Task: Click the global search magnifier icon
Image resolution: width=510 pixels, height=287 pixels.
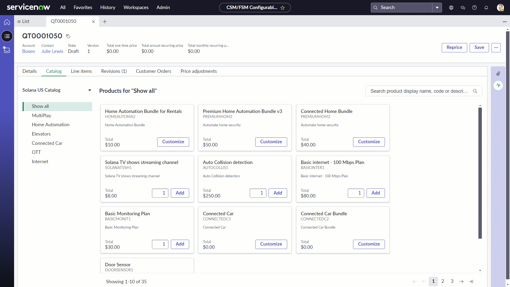Action: pos(376,8)
